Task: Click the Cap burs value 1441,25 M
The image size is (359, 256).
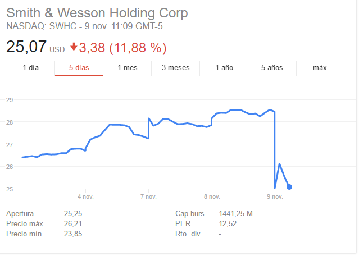Action: coord(235,214)
